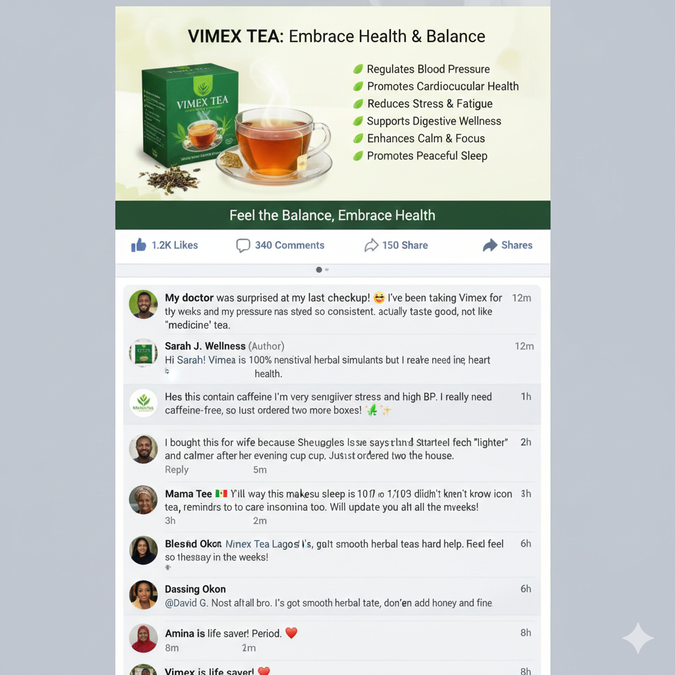Click the outlined share arrow icon beside 150 Share

[x=371, y=245]
